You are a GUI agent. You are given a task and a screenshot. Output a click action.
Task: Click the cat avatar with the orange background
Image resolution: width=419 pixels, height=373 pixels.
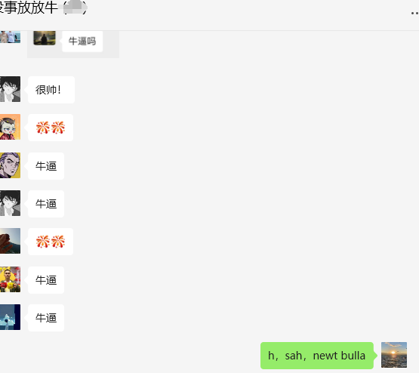(x=10, y=127)
